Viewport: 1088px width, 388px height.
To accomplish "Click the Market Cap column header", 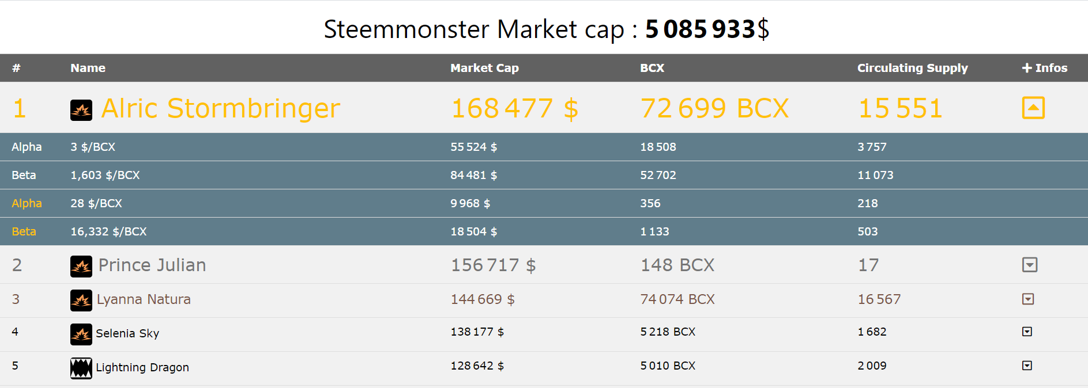I will click(484, 68).
